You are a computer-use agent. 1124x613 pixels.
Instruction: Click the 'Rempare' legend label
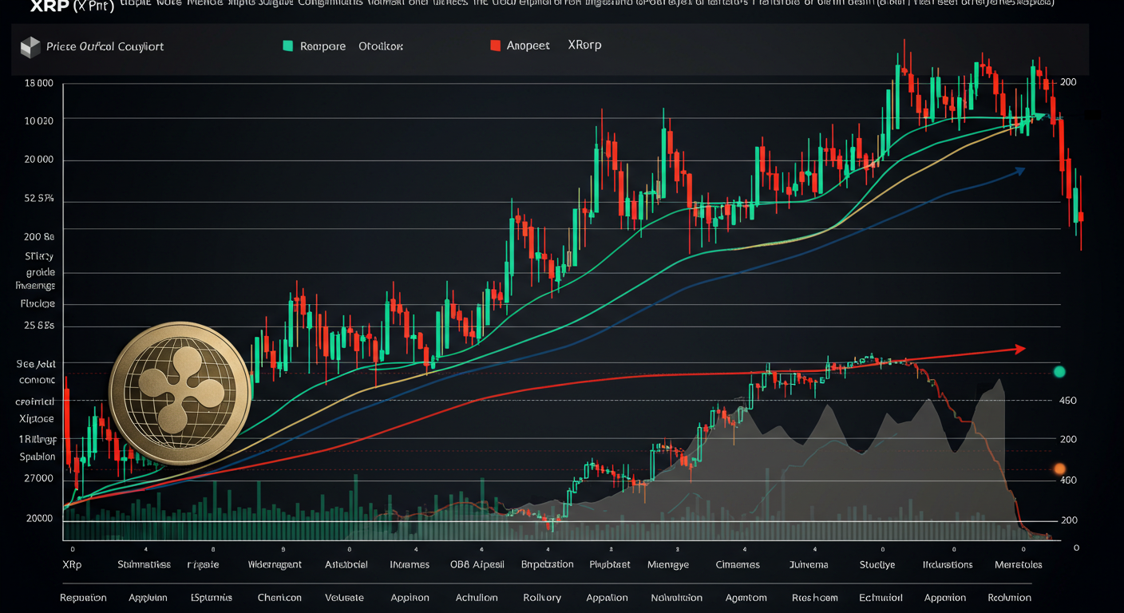(x=323, y=46)
